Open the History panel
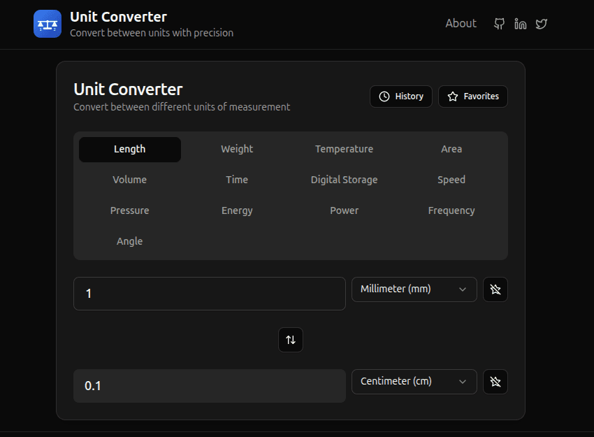 pyautogui.click(x=401, y=96)
